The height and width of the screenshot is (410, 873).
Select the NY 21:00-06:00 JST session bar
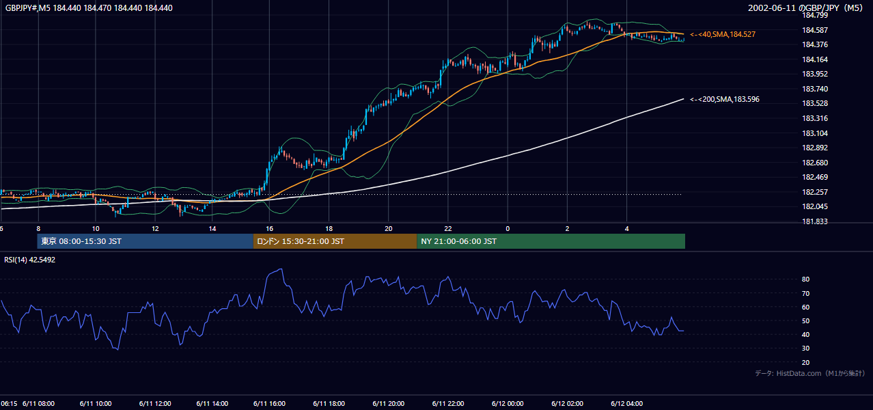click(x=551, y=241)
